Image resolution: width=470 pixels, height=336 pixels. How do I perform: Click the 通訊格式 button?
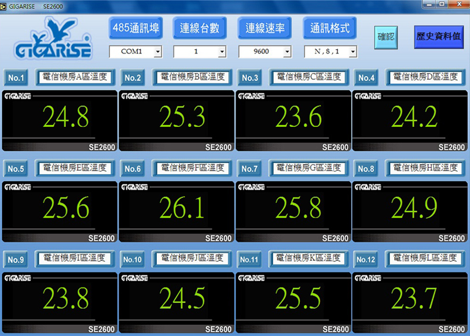click(x=330, y=28)
